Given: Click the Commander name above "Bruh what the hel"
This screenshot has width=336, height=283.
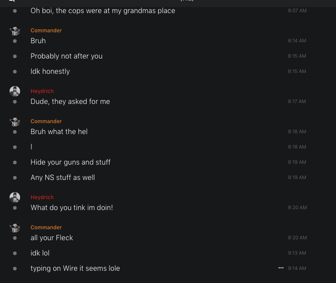Looking at the screenshot, I should click(x=46, y=121).
